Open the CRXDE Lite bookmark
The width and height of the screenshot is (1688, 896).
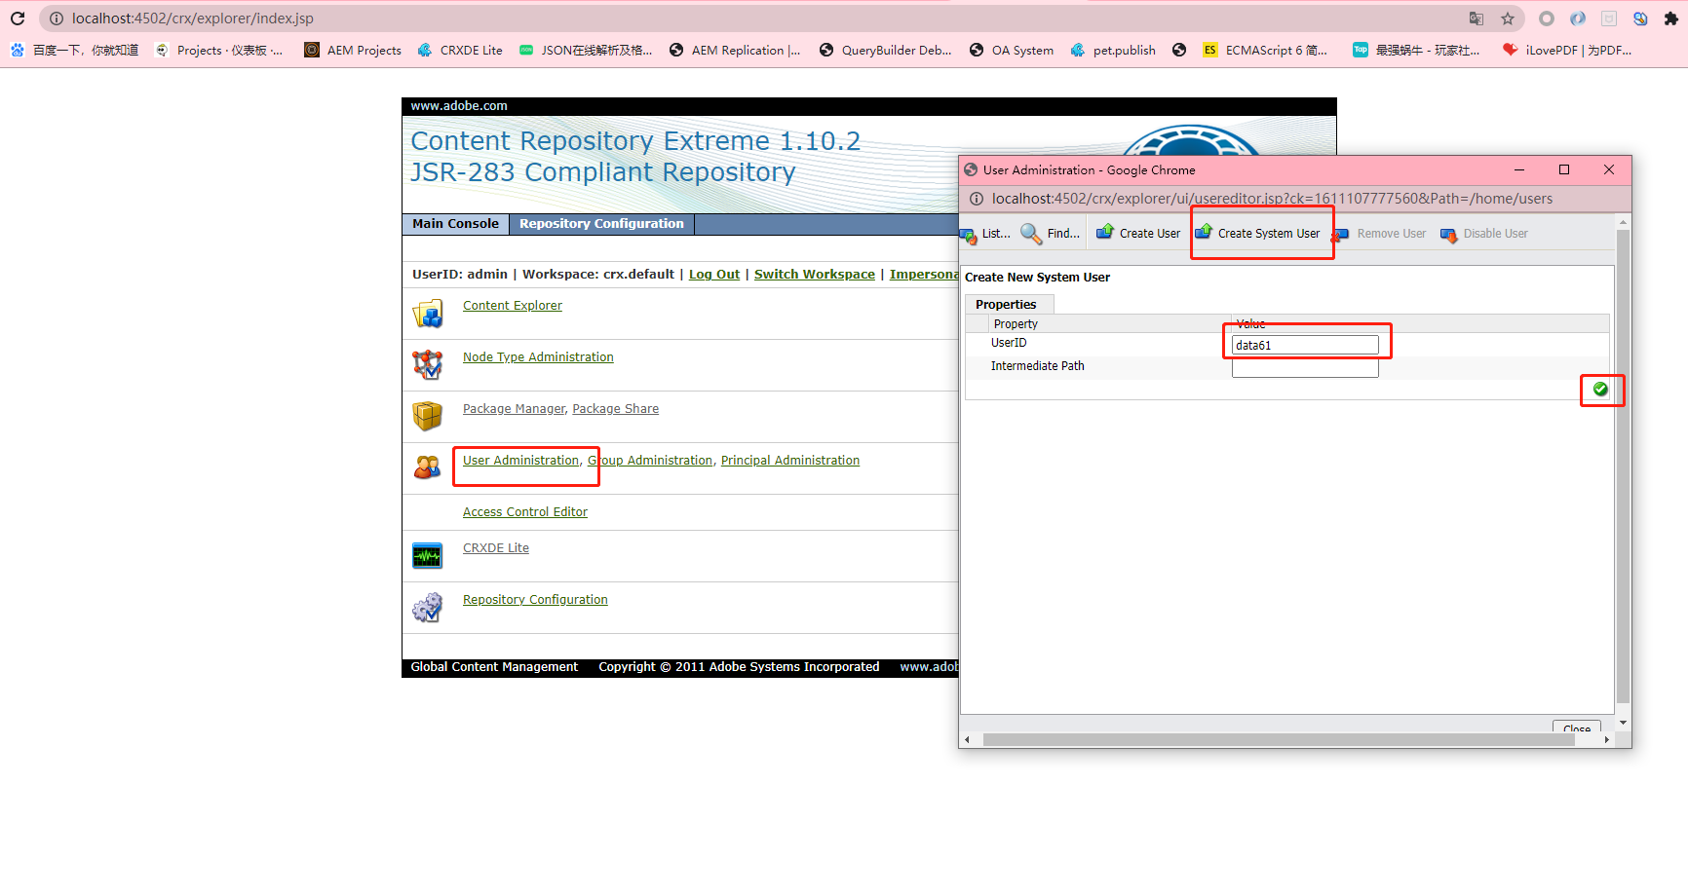(460, 51)
